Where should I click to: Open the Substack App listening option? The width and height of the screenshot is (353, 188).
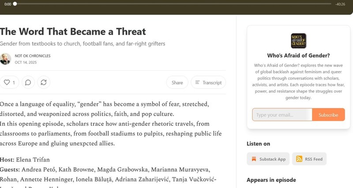click(268, 159)
